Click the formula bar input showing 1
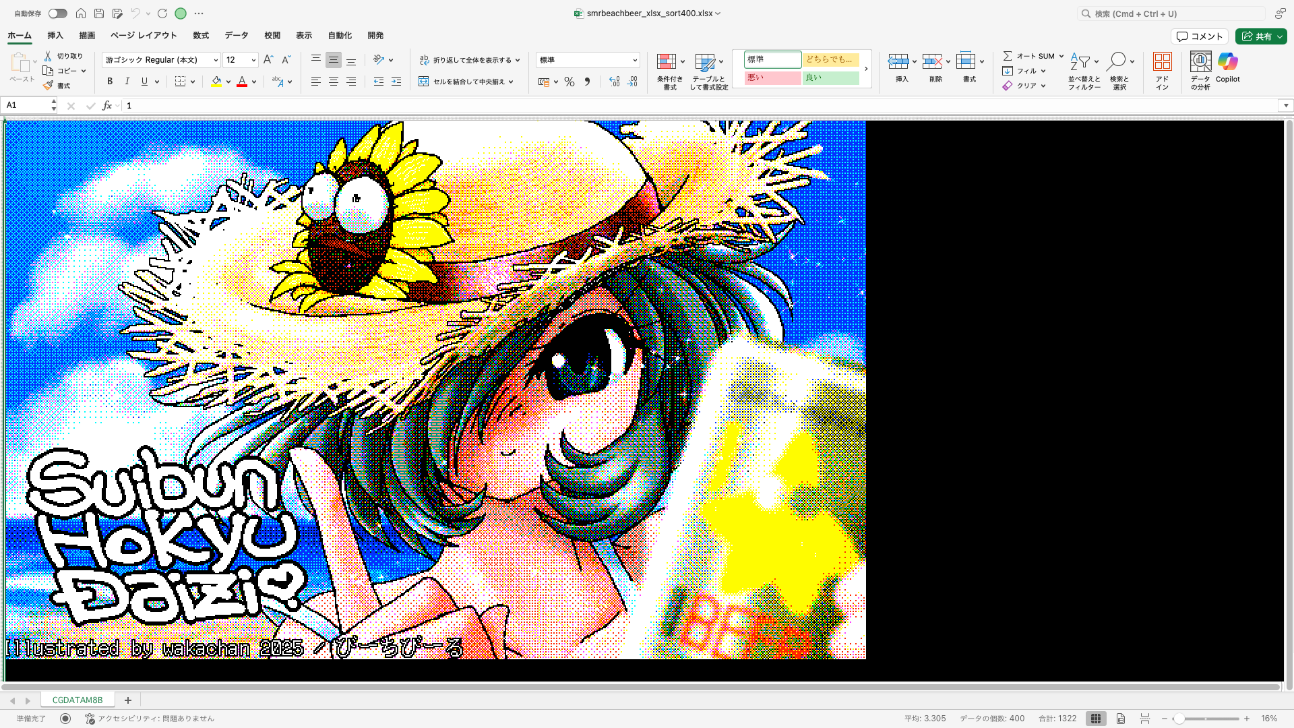 [x=701, y=106]
